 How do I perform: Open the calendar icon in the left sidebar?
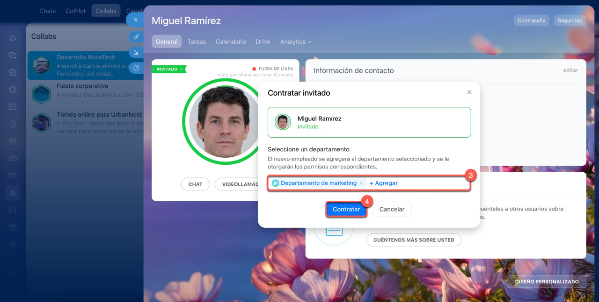13,106
